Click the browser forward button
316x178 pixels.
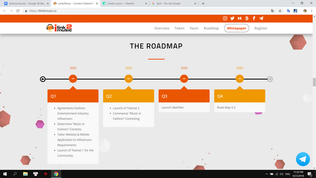[x=11, y=11]
